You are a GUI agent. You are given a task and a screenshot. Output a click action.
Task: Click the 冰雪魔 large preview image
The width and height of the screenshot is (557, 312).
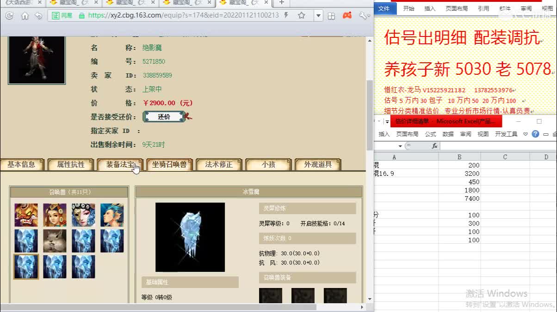(190, 237)
